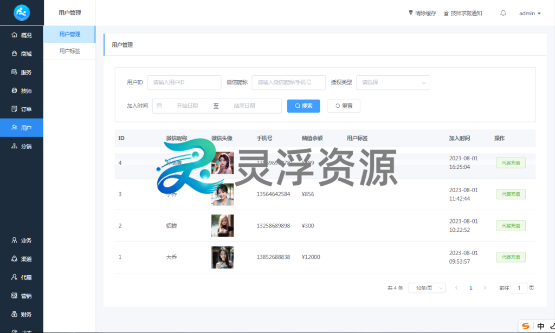Toggle the 中 Chinese input mode indicator
The width and height of the screenshot is (555, 333).
click(540, 326)
